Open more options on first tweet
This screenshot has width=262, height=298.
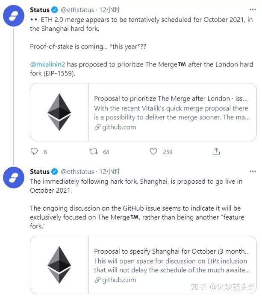[253, 9]
